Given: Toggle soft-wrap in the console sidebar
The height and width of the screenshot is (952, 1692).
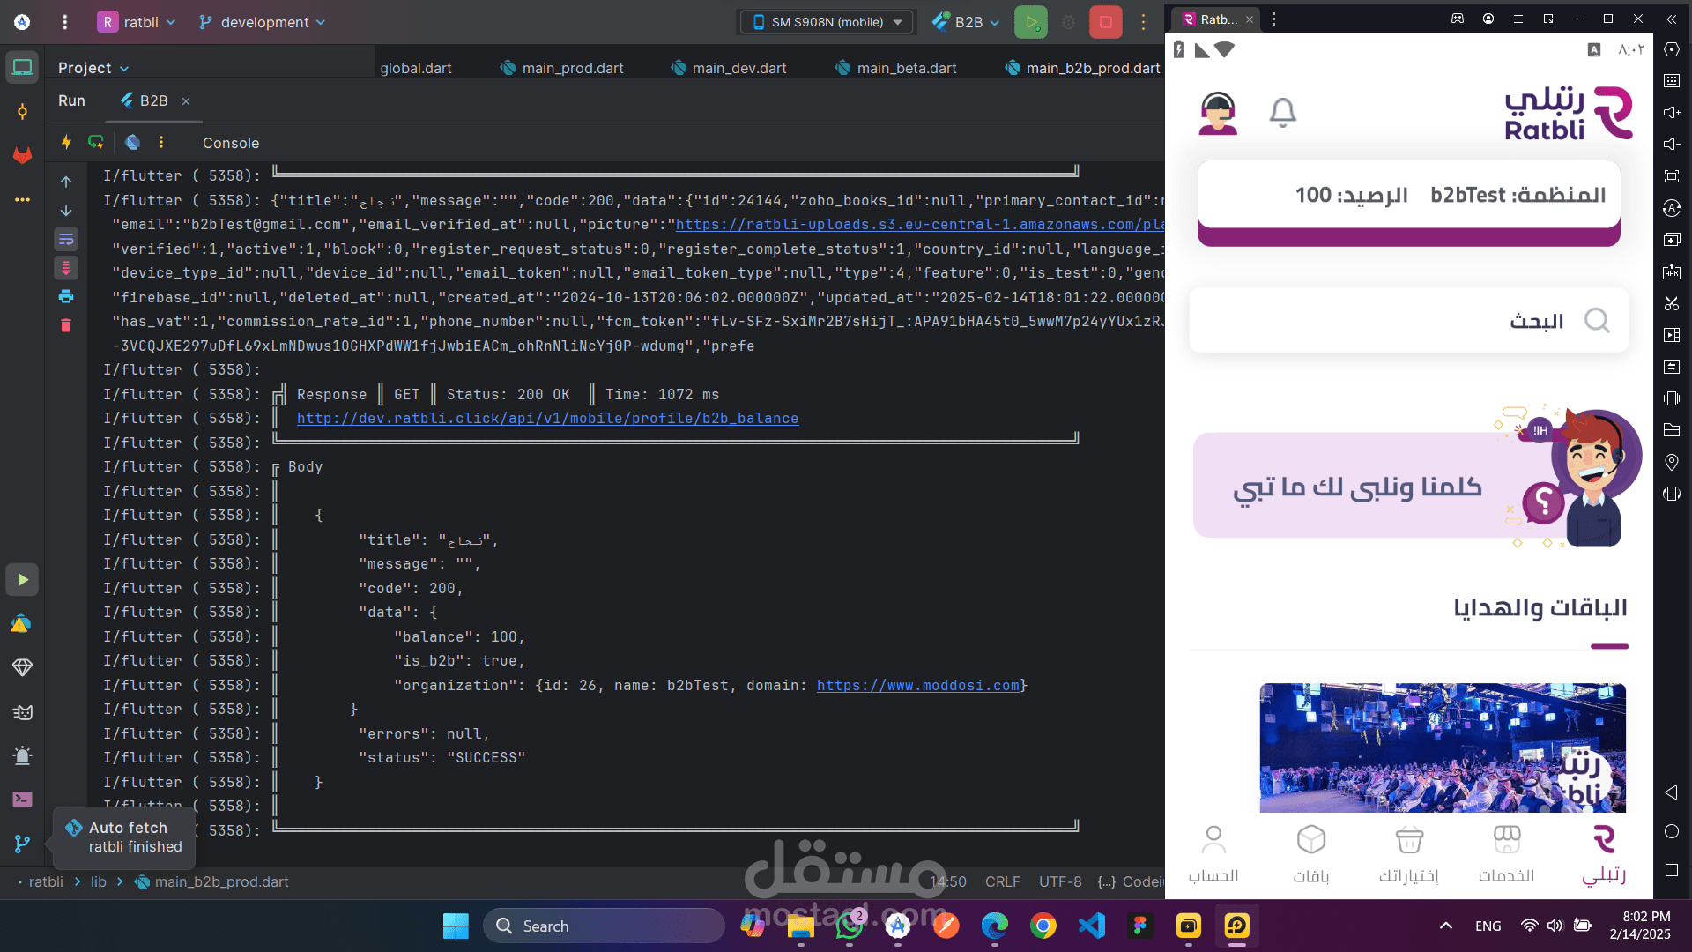Looking at the screenshot, I should click(x=66, y=239).
